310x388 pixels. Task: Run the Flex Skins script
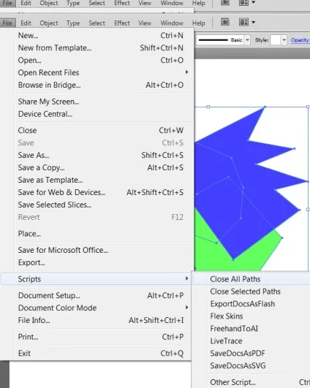[x=252, y=316]
